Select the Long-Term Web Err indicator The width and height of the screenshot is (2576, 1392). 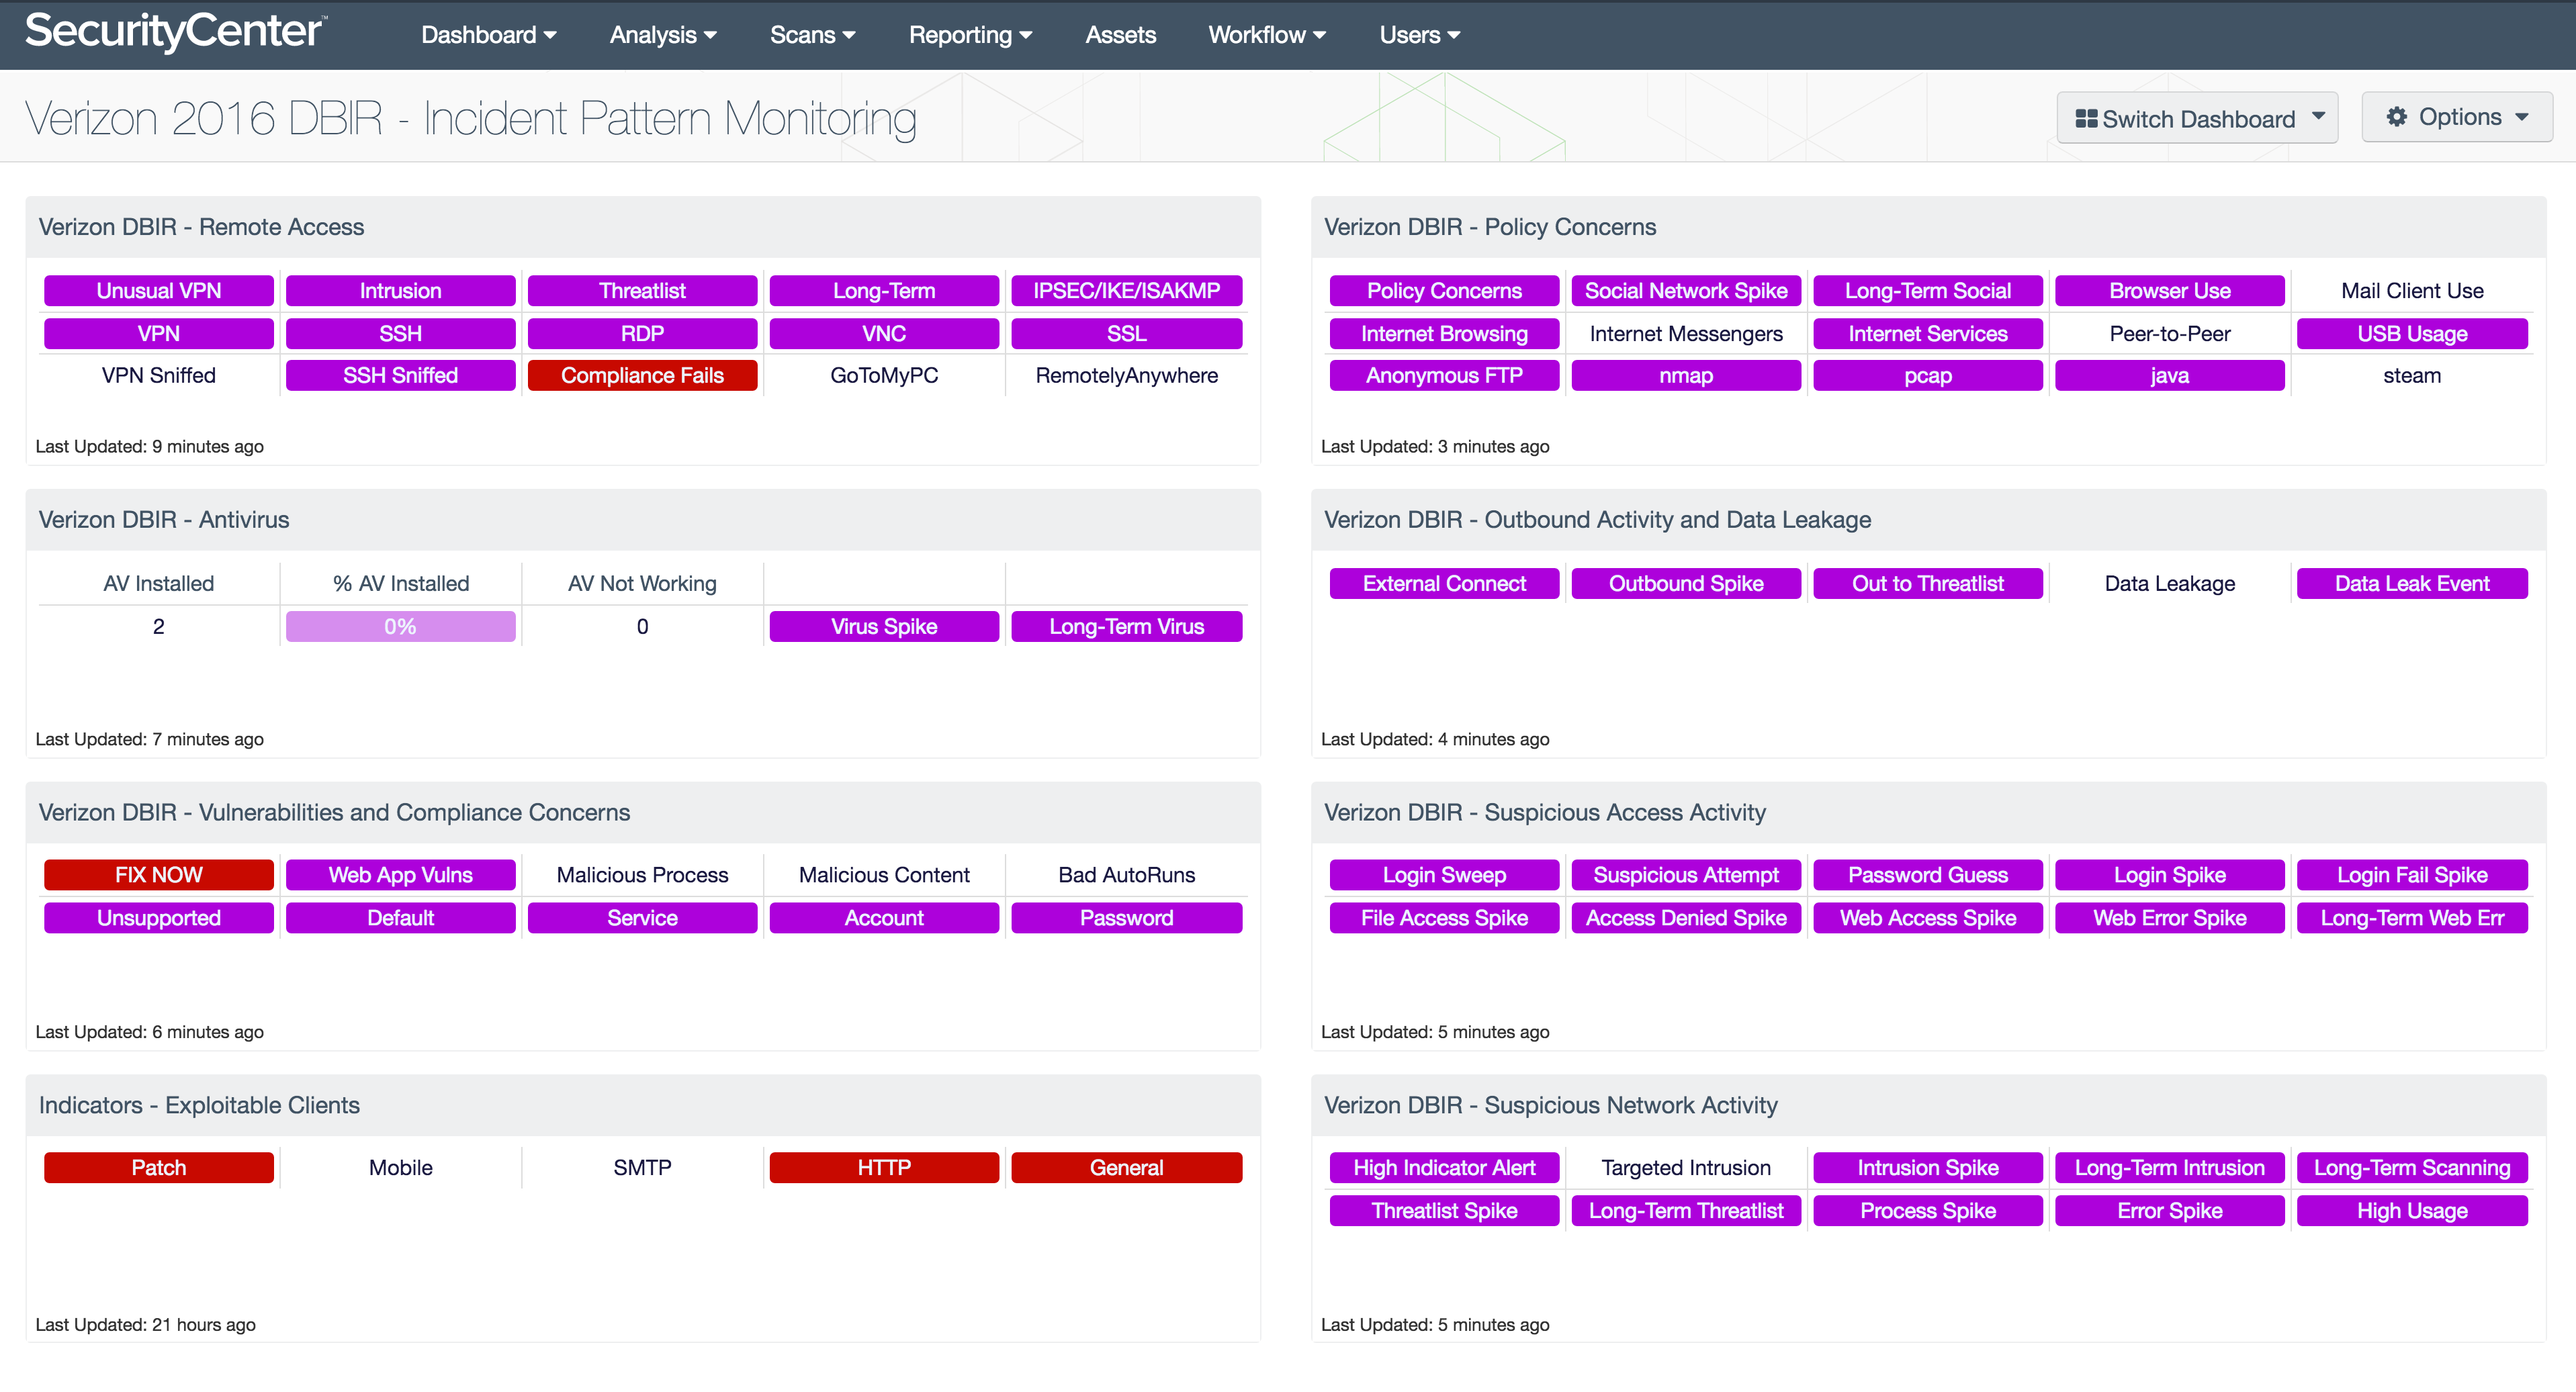(2413, 918)
